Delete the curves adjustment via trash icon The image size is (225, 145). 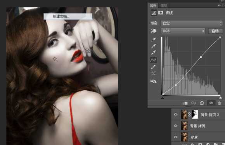pyautogui.click(x=219, y=103)
